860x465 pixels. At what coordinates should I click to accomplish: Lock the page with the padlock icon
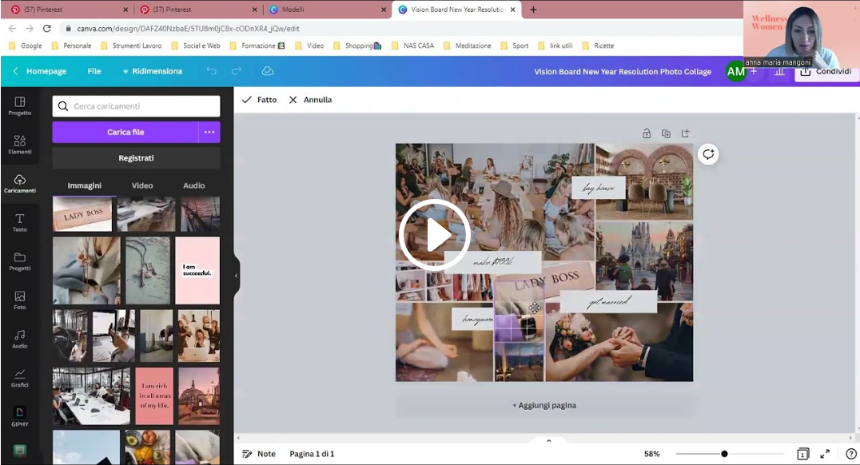coord(647,133)
